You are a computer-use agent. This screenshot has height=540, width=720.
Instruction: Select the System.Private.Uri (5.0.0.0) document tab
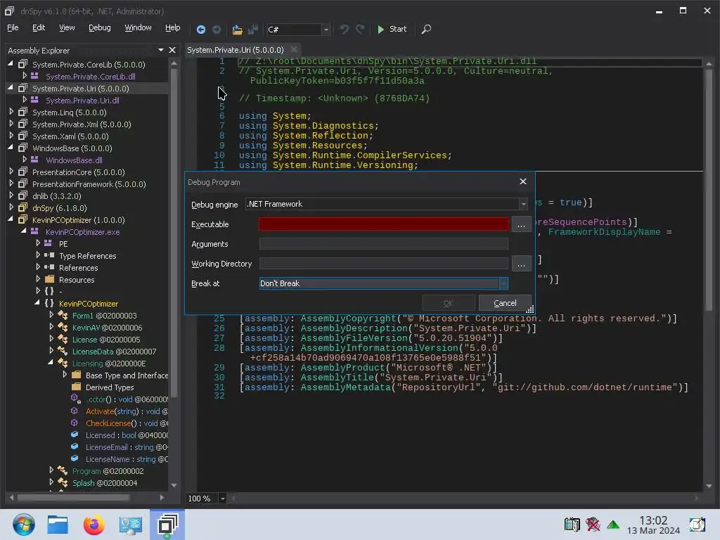[x=236, y=50]
